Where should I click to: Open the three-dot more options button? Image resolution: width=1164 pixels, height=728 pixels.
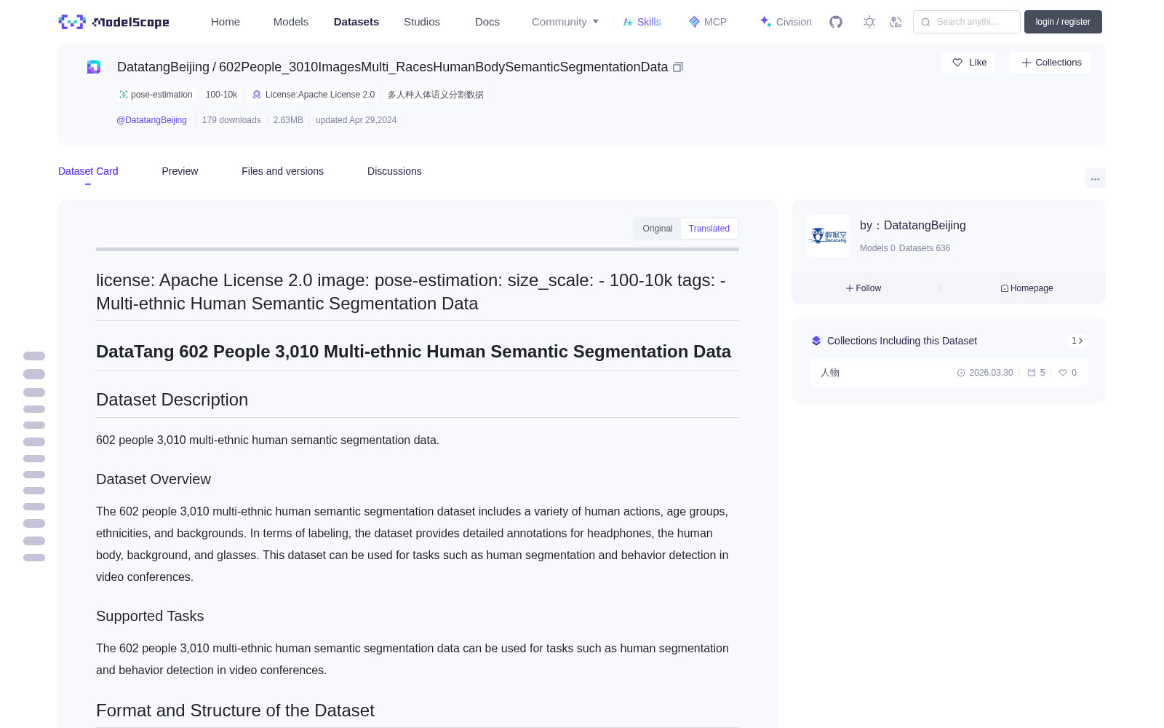1096,179
